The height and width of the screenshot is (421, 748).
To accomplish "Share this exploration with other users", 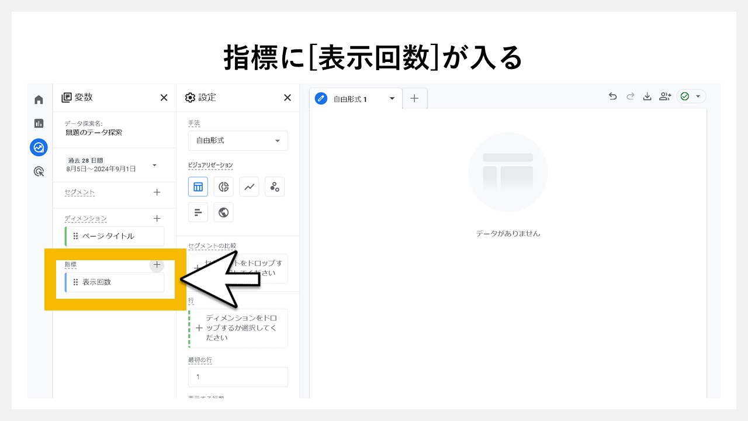I will (665, 96).
